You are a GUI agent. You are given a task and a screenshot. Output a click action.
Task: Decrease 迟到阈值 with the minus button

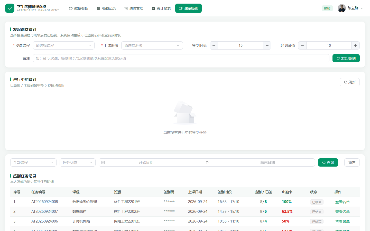[x=302, y=45]
